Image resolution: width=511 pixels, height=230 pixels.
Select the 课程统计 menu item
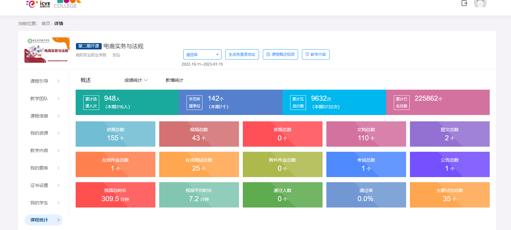click(44, 220)
